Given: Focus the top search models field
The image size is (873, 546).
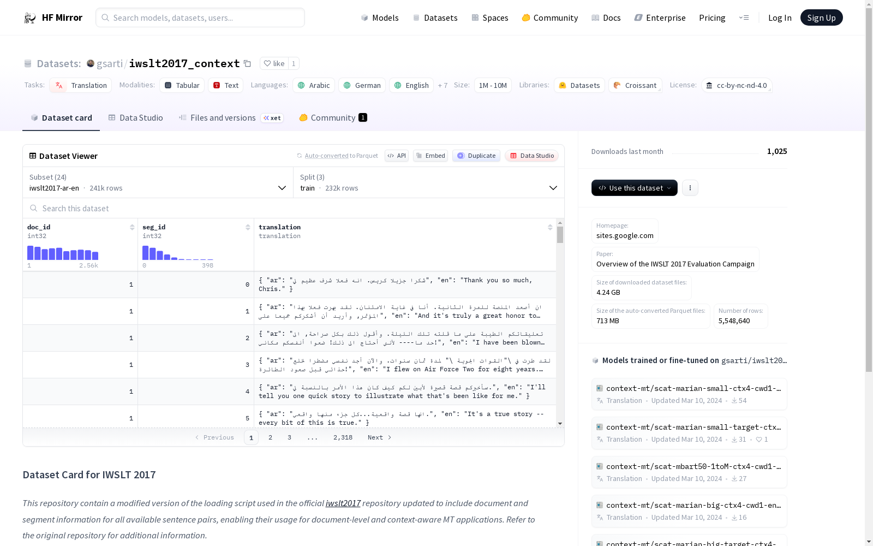Looking at the screenshot, I should [200, 17].
